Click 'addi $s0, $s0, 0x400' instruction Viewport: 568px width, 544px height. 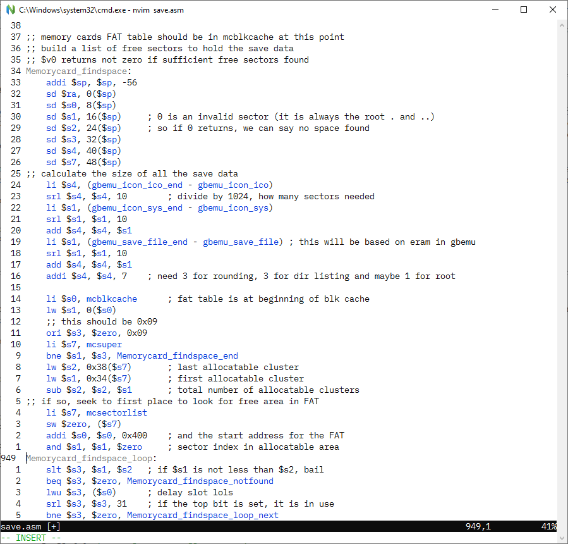pyautogui.click(x=97, y=436)
